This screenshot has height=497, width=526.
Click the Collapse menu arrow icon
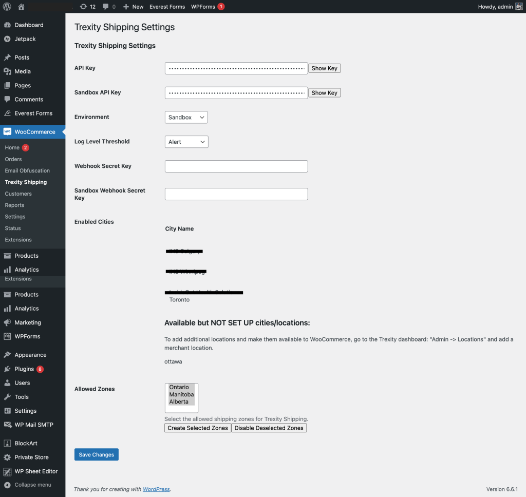point(7,485)
